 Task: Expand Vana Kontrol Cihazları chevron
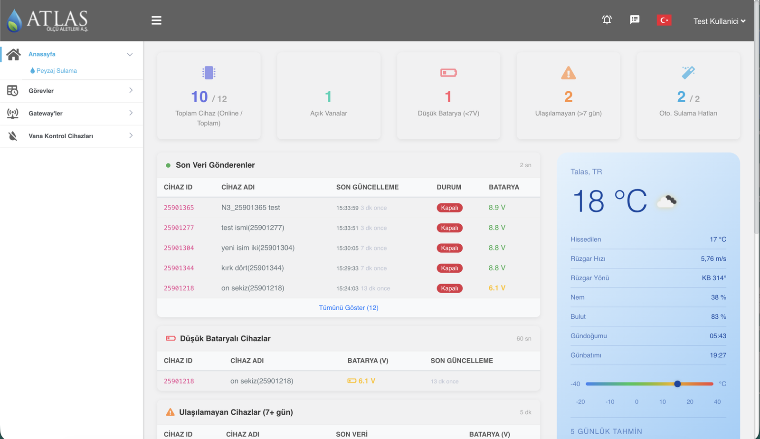click(131, 136)
